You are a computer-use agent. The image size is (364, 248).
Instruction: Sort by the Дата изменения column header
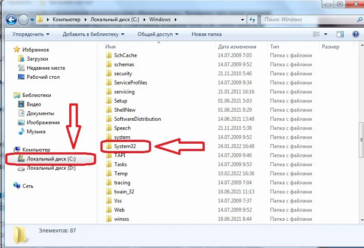point(237,47)
